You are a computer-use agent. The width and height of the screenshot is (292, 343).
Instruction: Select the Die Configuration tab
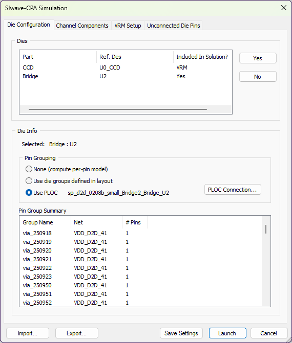tap(29, 25)
